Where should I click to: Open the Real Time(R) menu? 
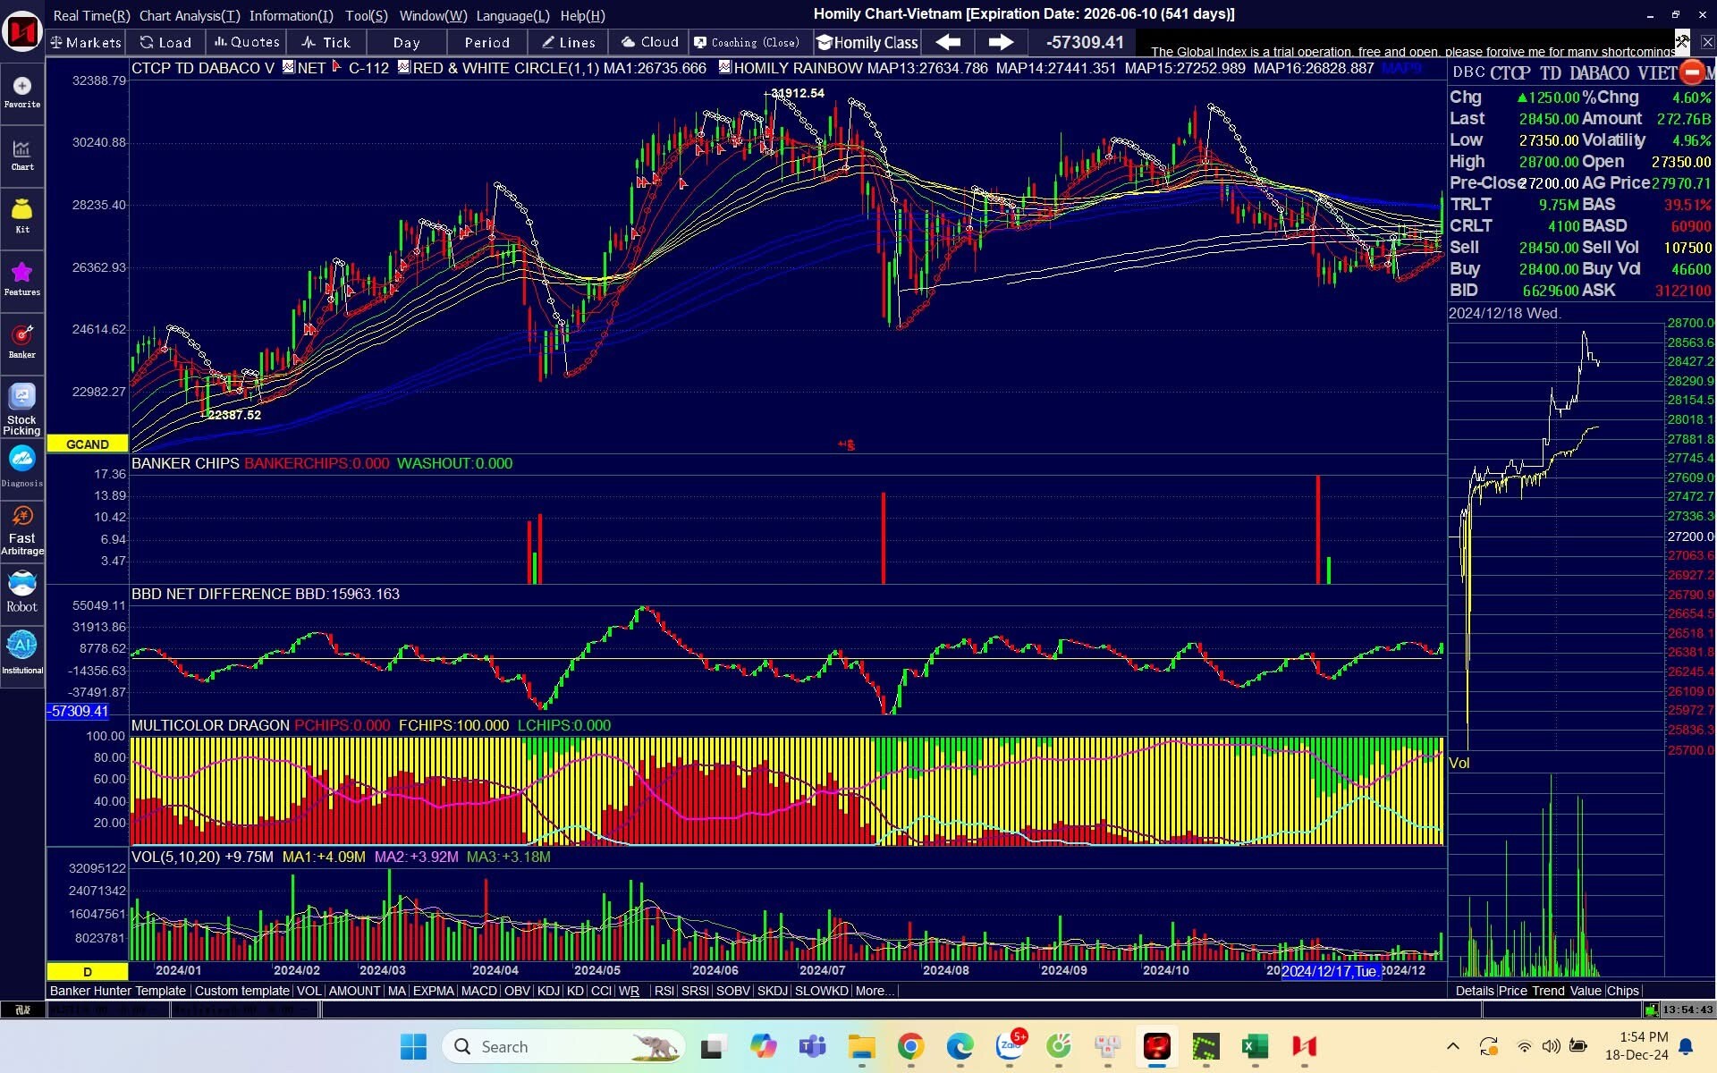click(91, 15)
